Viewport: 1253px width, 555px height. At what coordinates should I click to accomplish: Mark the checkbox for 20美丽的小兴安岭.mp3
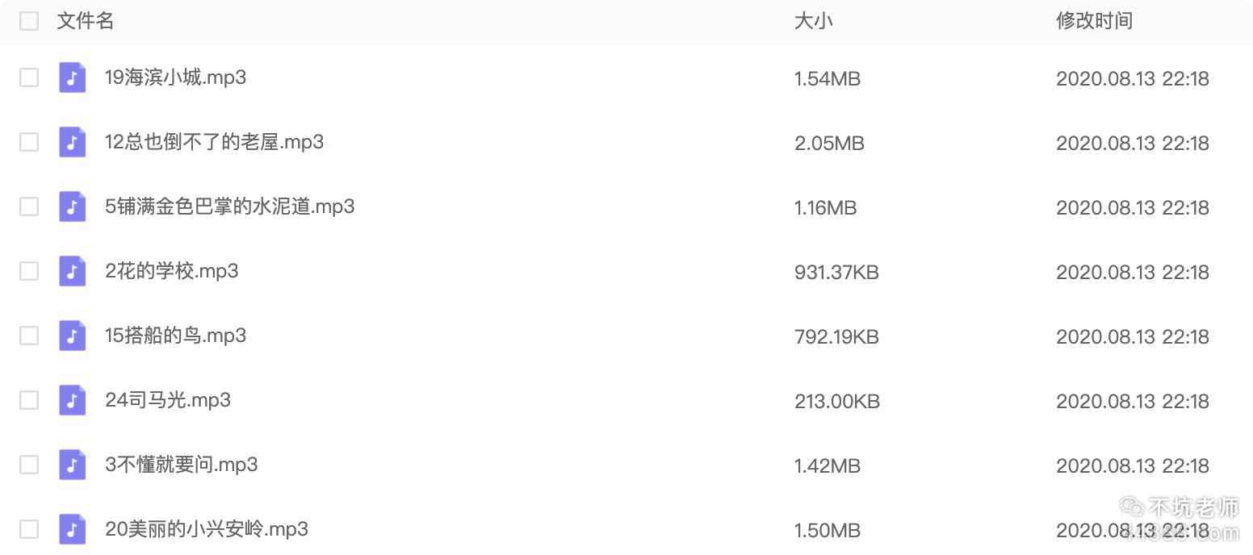29,529
